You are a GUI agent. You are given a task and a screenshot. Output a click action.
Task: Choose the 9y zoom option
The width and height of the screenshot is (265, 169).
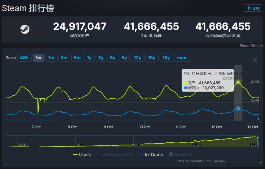click(124, 58)
